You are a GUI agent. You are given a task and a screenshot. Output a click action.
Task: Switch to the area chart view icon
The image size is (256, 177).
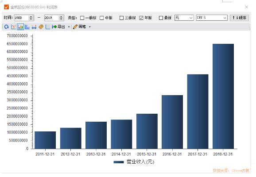tap(27, 27)
